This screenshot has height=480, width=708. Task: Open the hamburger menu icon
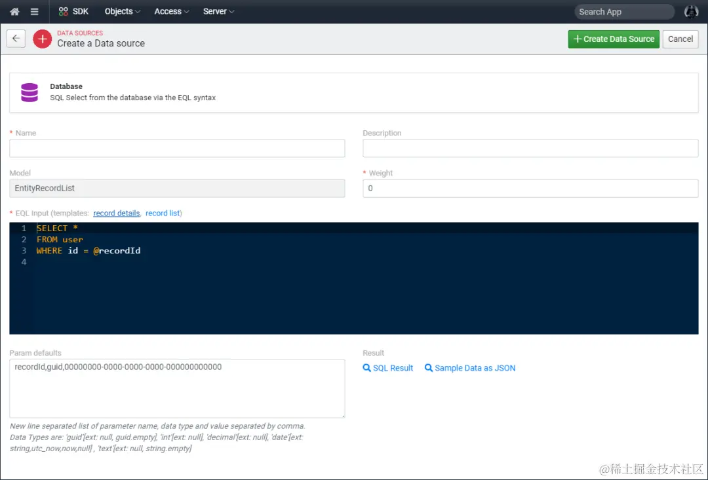34,12
